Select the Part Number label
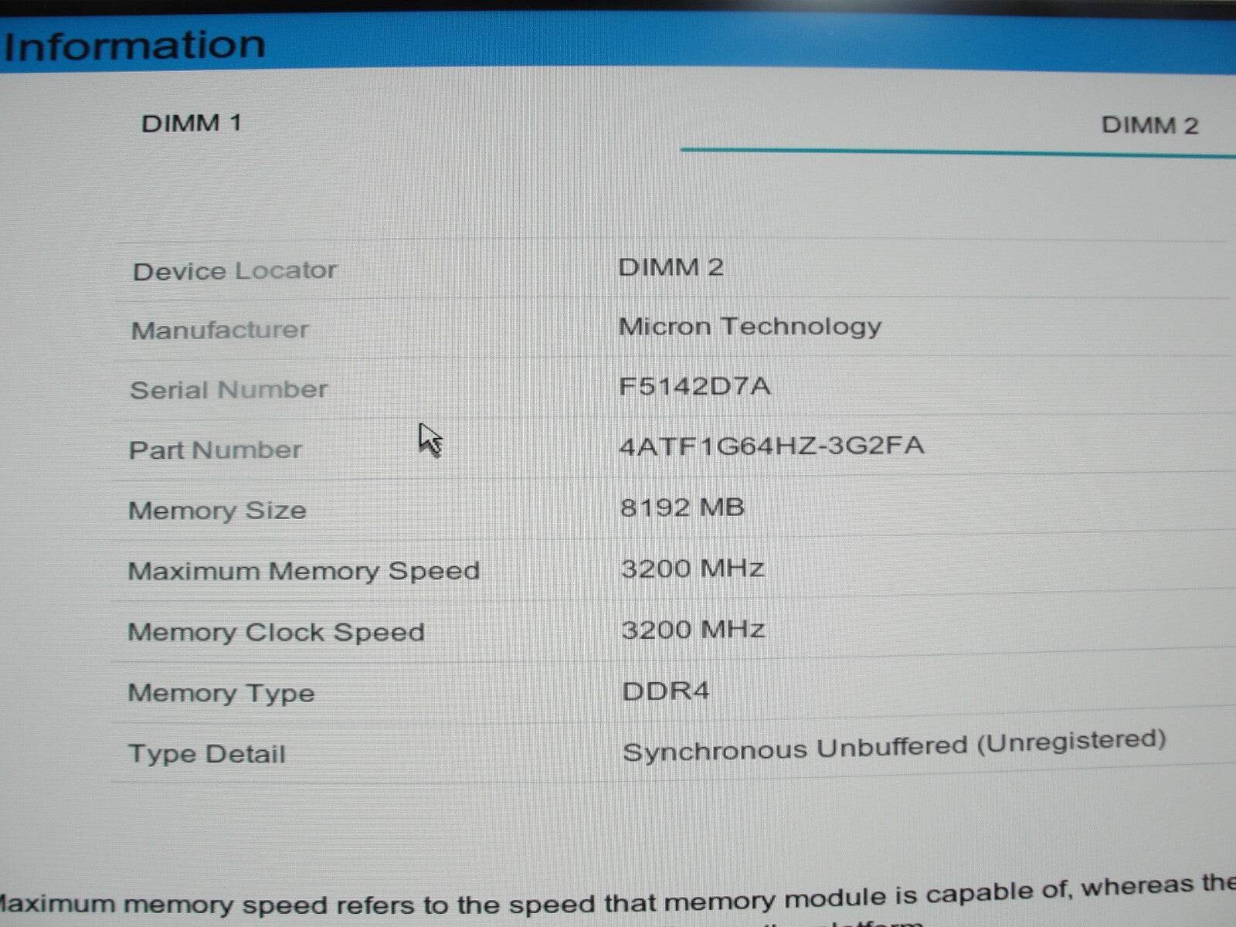Screen dimensions: 1236x927 pos(216,450)
